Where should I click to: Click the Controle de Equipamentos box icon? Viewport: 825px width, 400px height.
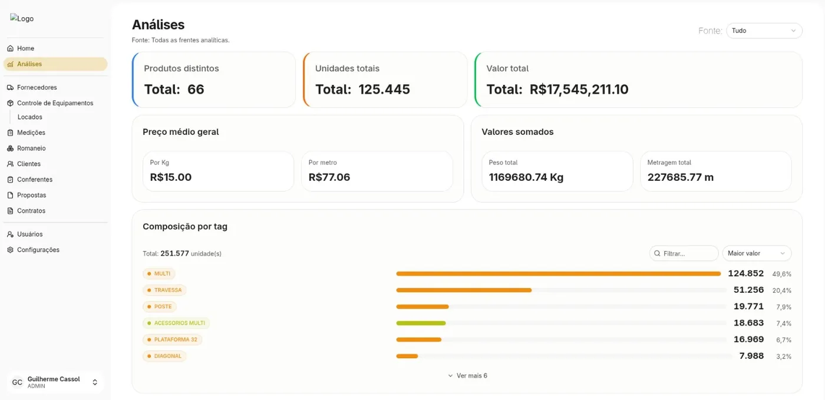(x=10, y=103)
